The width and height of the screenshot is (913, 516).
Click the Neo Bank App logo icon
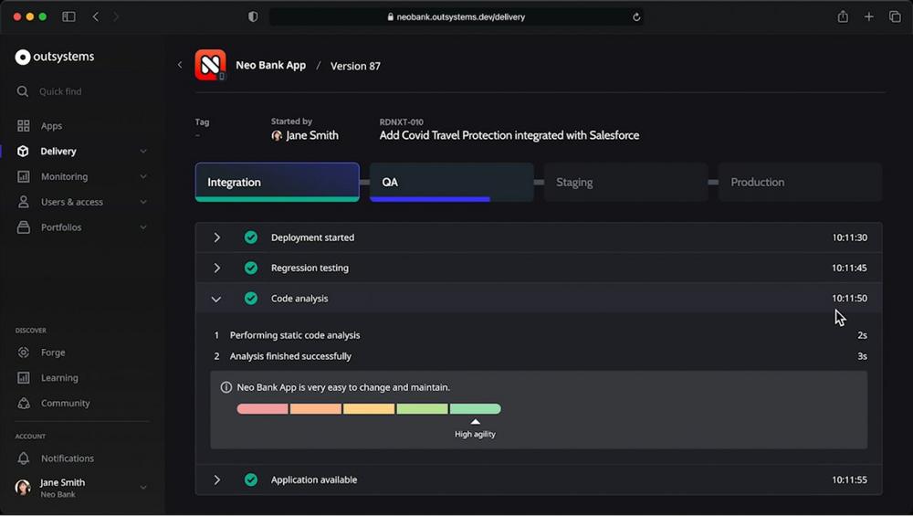tap(210, 66)
